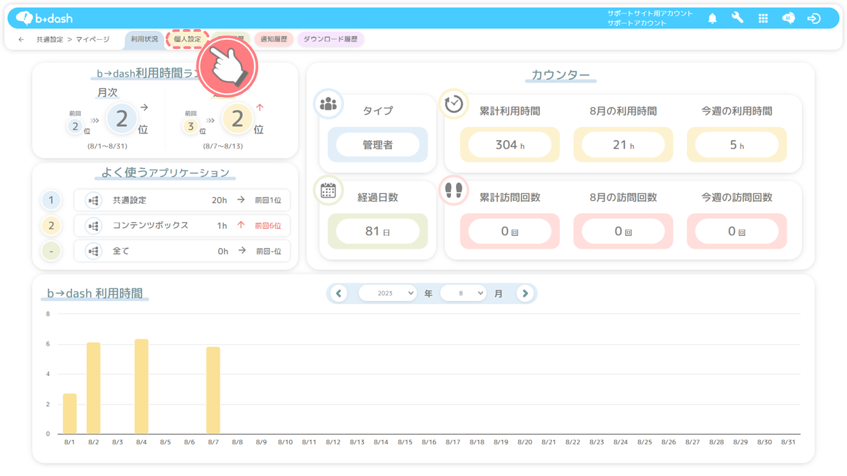This screenshot has width=847, height=476.
Task: Click rank badge 1 in applications list
Action: [x=51, y=200]
